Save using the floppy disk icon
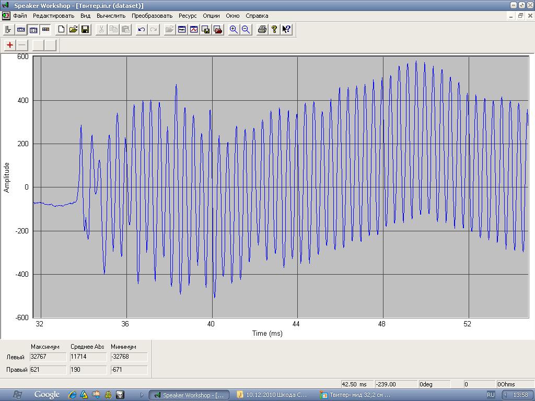The image size is (535, 401). click(x=85, y=30)
